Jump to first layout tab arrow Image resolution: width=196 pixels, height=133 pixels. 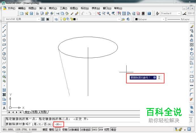pyautogui.click(x=9, y=112)
